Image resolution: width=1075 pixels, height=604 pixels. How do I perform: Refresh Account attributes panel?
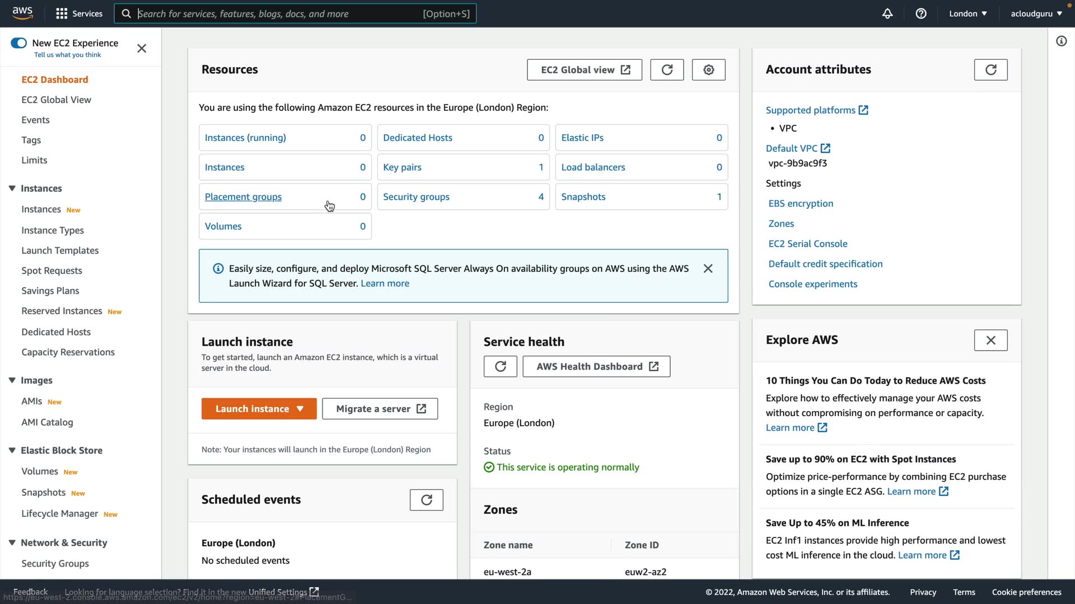(x=990, y=70)
